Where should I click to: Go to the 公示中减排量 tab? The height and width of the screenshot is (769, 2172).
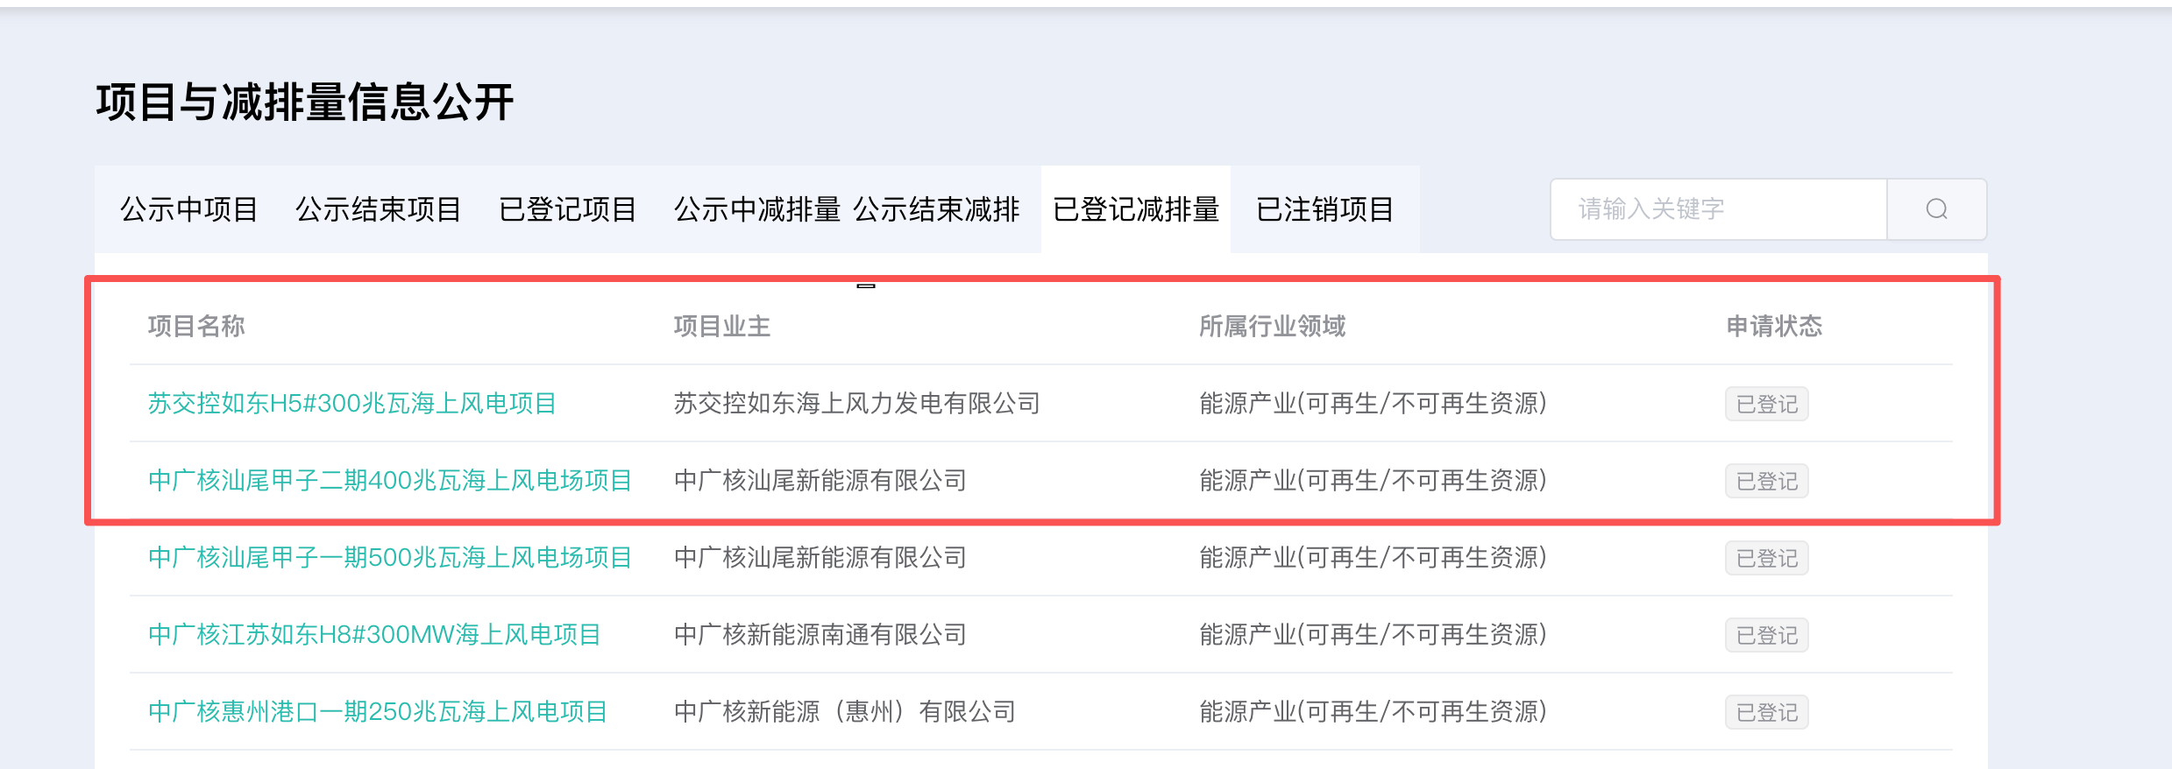click(x=756, y=210)
